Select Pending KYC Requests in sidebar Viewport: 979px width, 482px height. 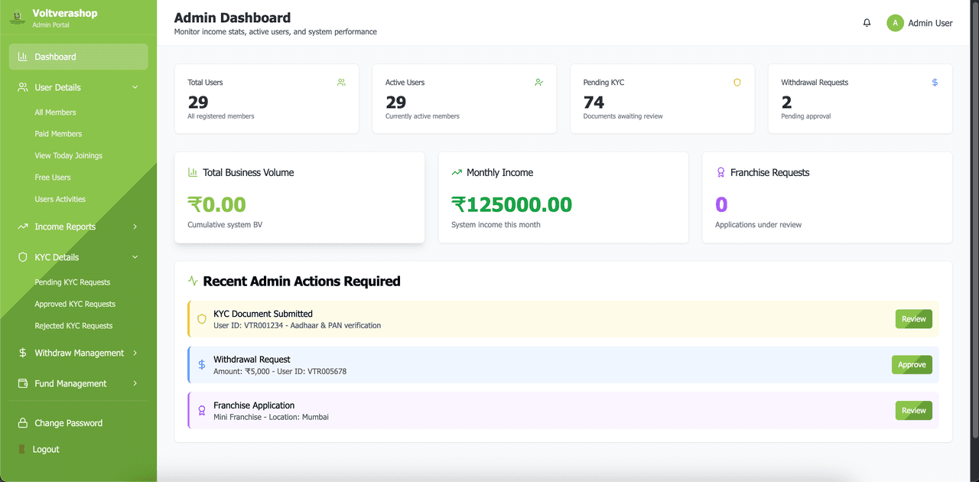(x=73, y=282)
